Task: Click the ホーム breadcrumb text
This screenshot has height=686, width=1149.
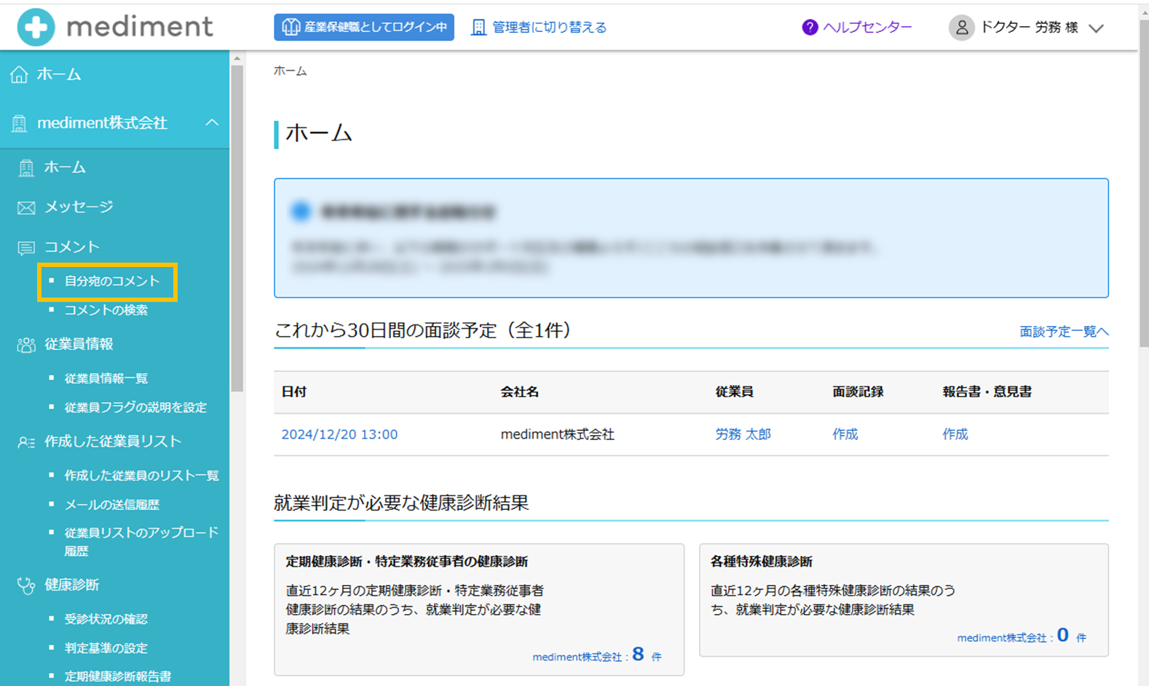Action: tap(290, 71)
